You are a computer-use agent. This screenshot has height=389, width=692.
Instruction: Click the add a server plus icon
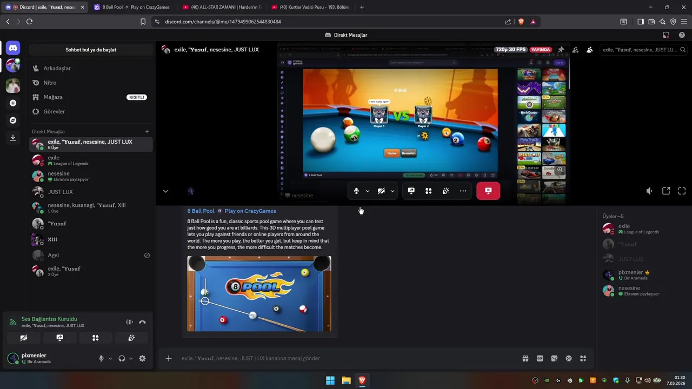[x=13, y=103]
